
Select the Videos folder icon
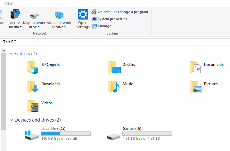(x=33, y=106)
